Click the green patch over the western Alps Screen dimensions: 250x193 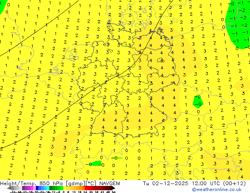tap(97, 163)
